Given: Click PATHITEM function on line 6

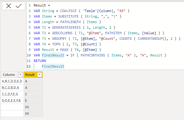Looking at the screenshot, I should click(x=113, y=33).
